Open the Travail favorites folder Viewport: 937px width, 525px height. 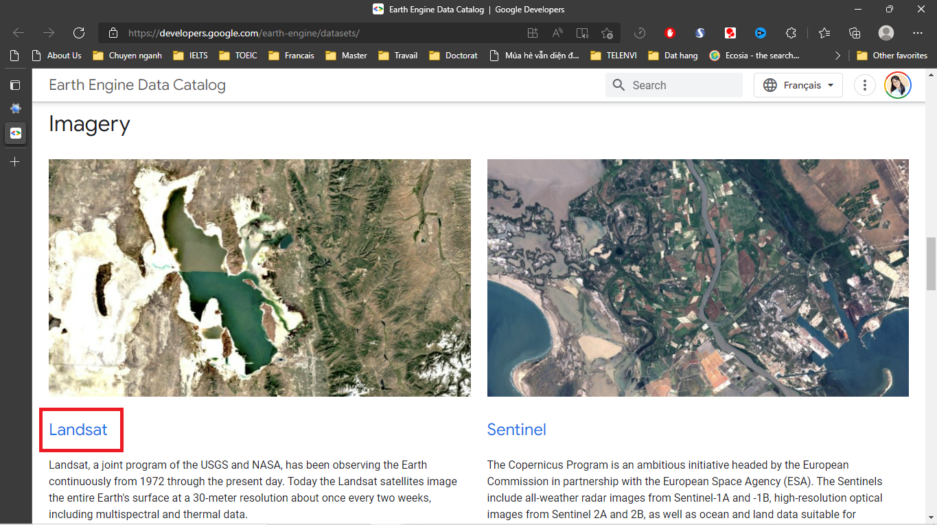tap(398, 56)
